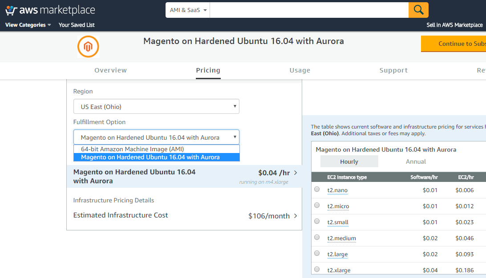Click the Magento product logo
The height and width of the screenshot is (278, 486).
click(88, 47)
